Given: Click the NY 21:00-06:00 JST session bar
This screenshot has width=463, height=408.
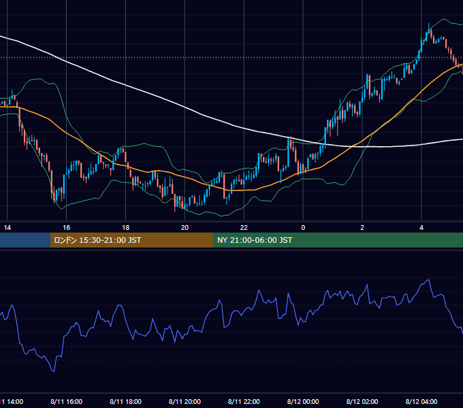Looking at the screenshot, I should (x=338, y=240).
